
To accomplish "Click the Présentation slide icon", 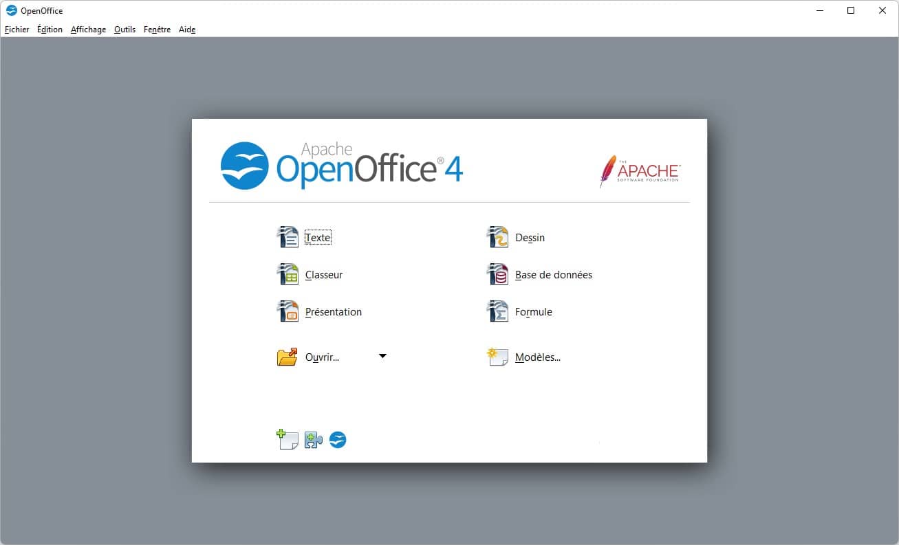I will 288,311.
